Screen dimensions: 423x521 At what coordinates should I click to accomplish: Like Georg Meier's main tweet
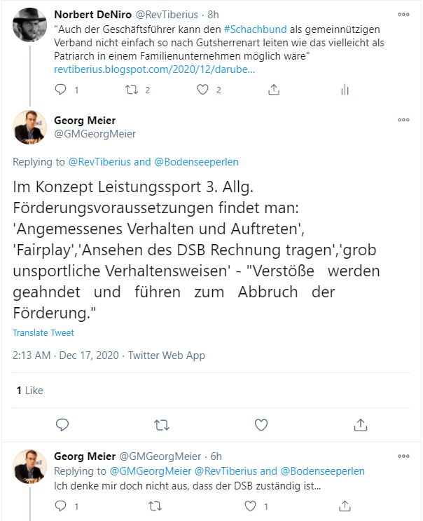(261, 425)
